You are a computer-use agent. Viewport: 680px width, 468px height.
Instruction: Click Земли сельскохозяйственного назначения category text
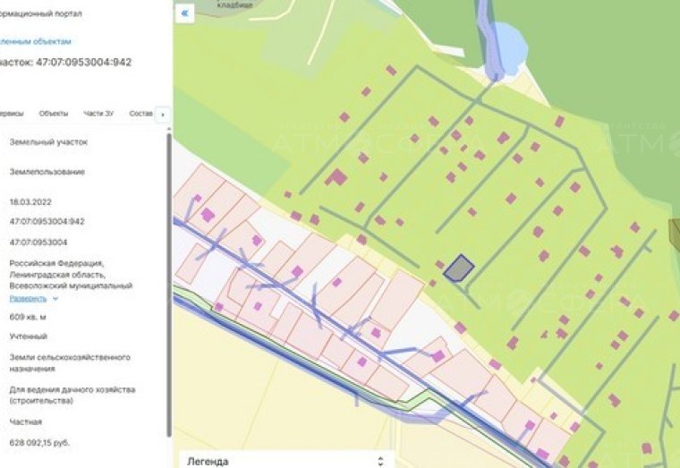coord(70,363)
